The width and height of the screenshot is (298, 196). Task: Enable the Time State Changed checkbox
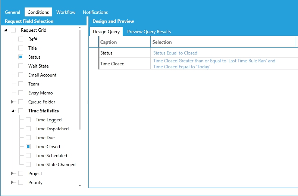[x=28, y=164]
